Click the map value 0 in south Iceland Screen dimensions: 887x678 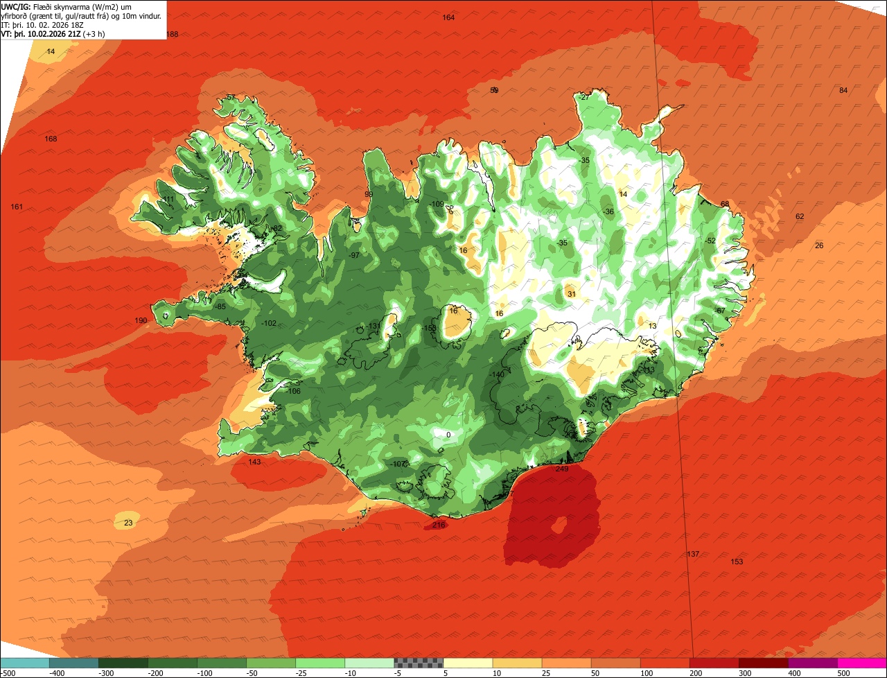point(448,435)
